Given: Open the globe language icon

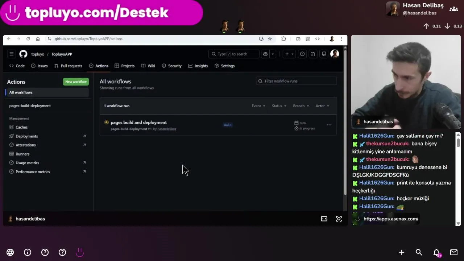Looking at the screenshot, I should [x=10, y=252].
